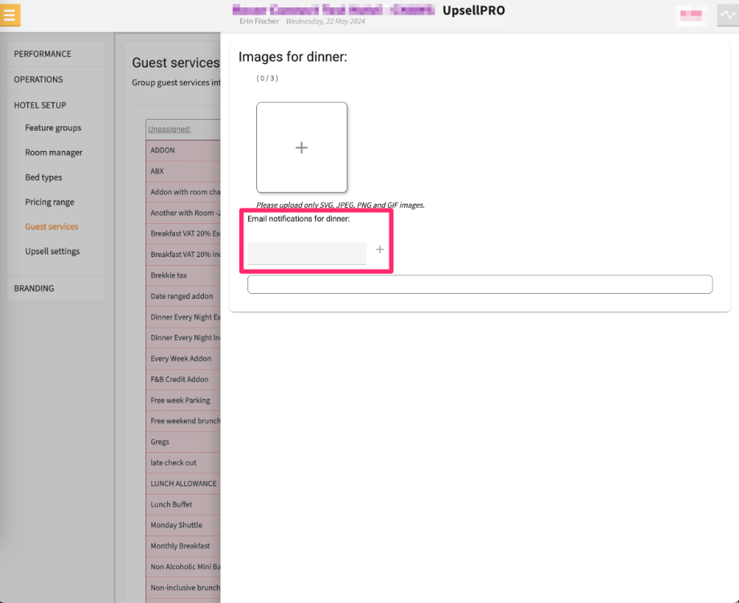Select the ADDON service row
This screenshot has width=739, height=603.
click(183, 150)
